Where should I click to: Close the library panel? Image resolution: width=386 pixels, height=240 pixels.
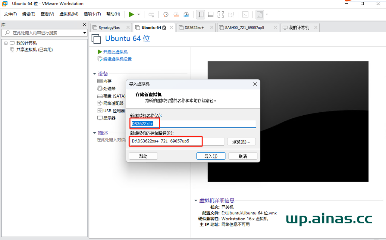pos(84,25)
